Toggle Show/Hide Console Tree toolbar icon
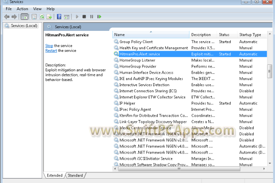The image size is (275, 183). coord(24,17)
